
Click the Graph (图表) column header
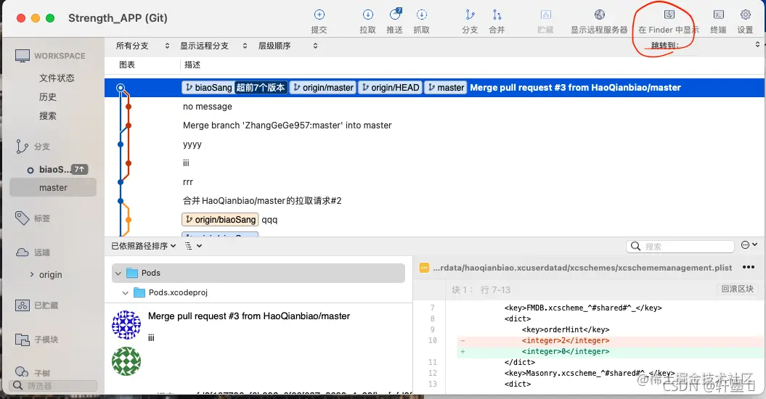(127, 65)
